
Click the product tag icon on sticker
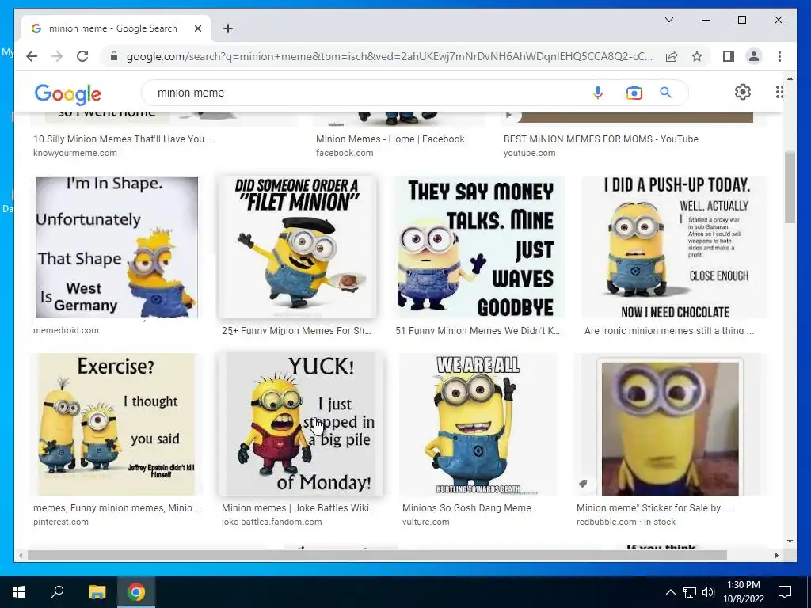583,484
